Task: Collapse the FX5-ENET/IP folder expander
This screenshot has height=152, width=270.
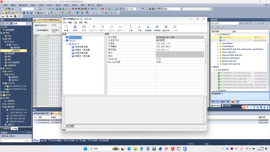Action: (214, 70)
